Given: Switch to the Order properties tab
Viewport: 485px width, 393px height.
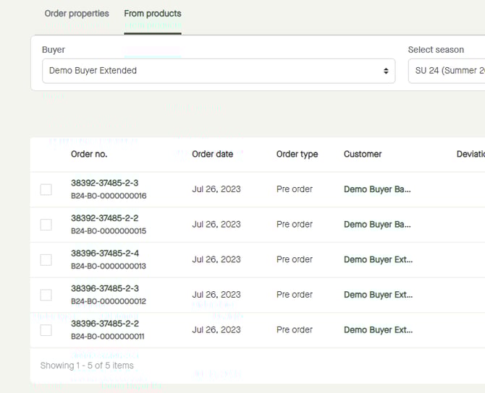Looking at the screenshot, I should pyautogui.click(x=77, y=14).
